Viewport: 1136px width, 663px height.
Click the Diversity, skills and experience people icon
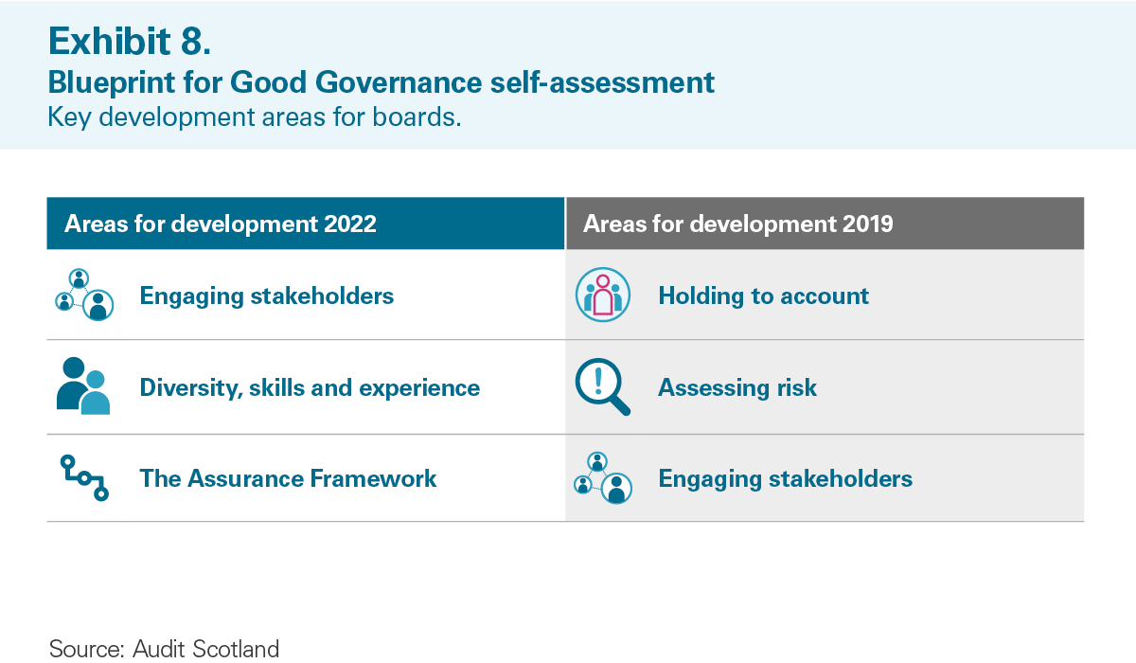point(83,386)
